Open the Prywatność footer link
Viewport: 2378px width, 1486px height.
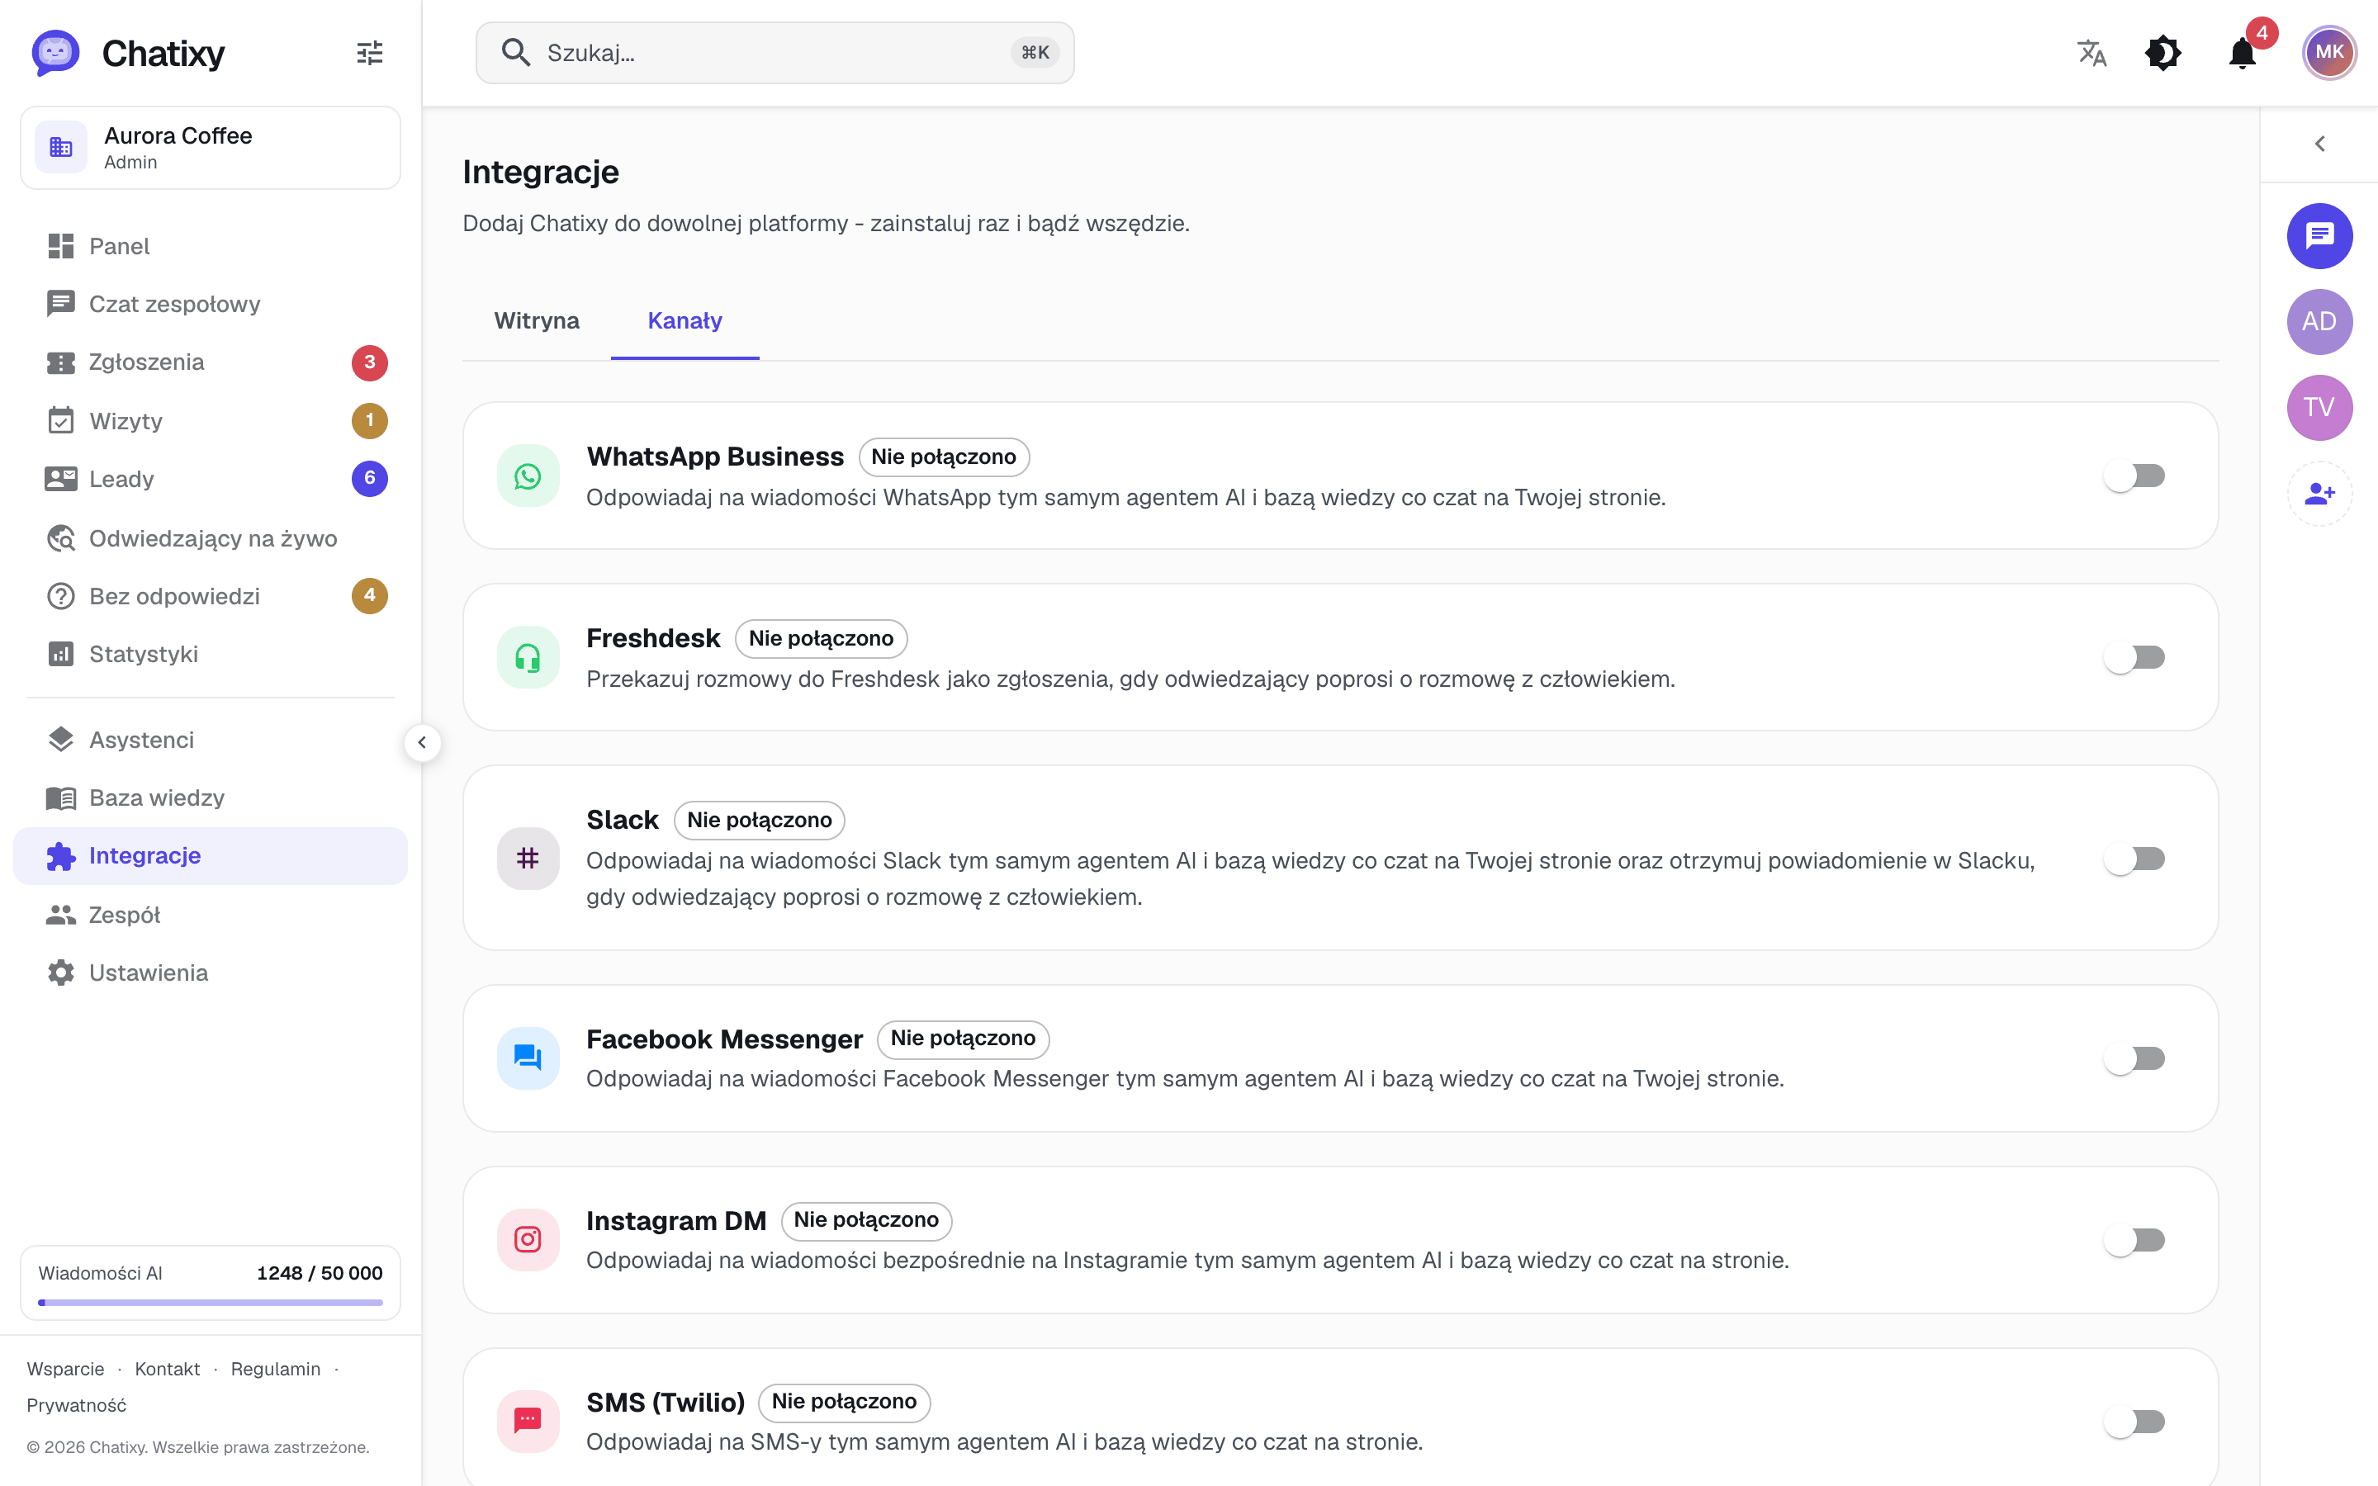click(77, 1405)
